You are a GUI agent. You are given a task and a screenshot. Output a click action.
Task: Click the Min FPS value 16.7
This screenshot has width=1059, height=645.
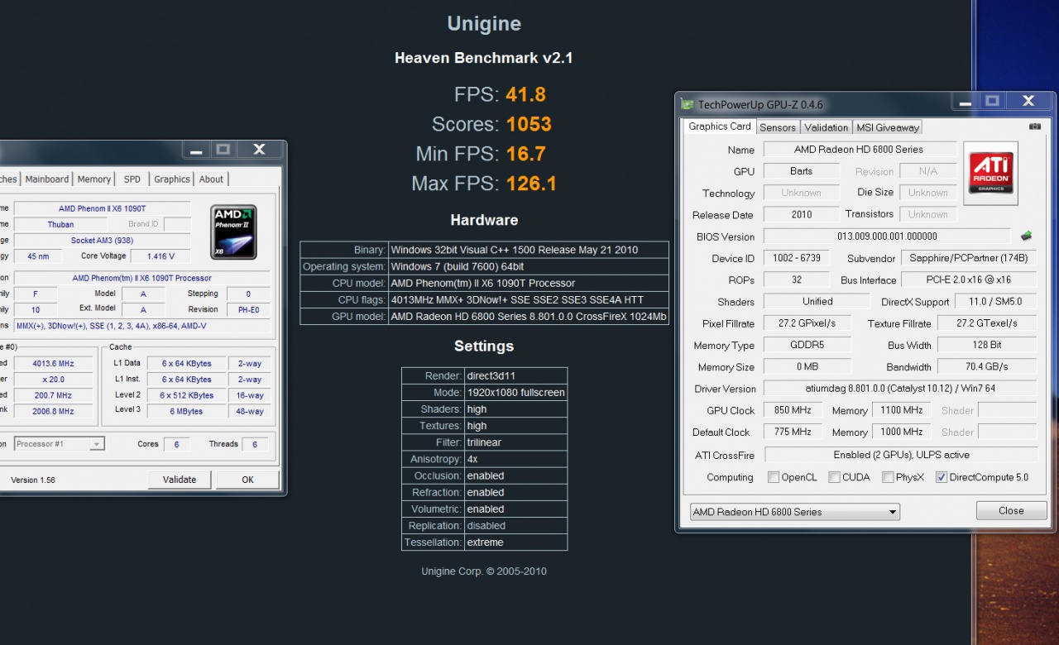(526, 154)
